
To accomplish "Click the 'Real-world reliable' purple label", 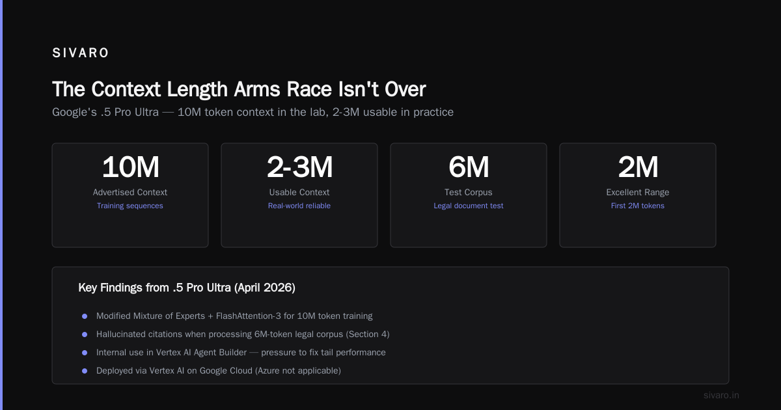I will [299, 206].
